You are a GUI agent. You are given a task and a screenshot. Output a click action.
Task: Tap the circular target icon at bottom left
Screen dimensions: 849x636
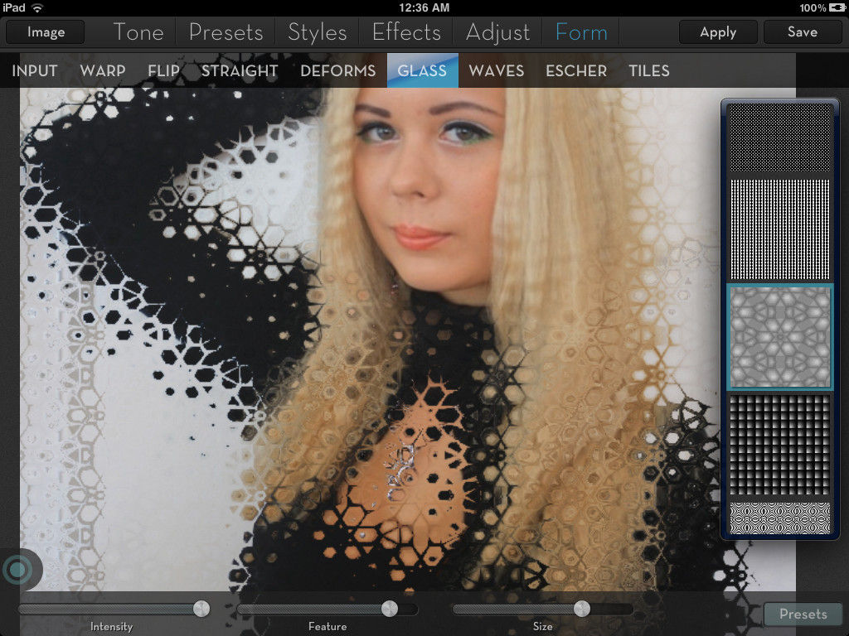[16, 570]
